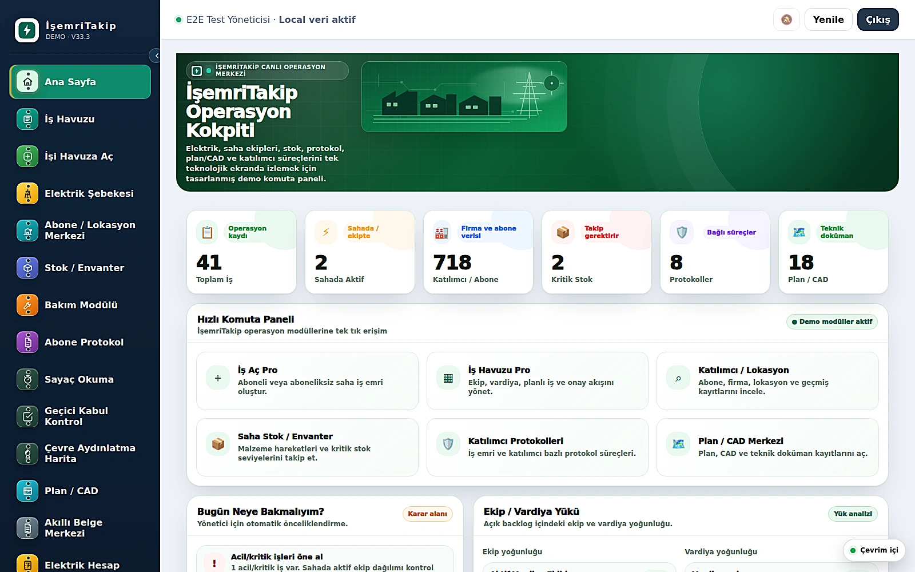Viewport: 915px width, 572px height.
Task: Open Abone / Lokasyon Merkezi icon
Action: pos(27,231)
